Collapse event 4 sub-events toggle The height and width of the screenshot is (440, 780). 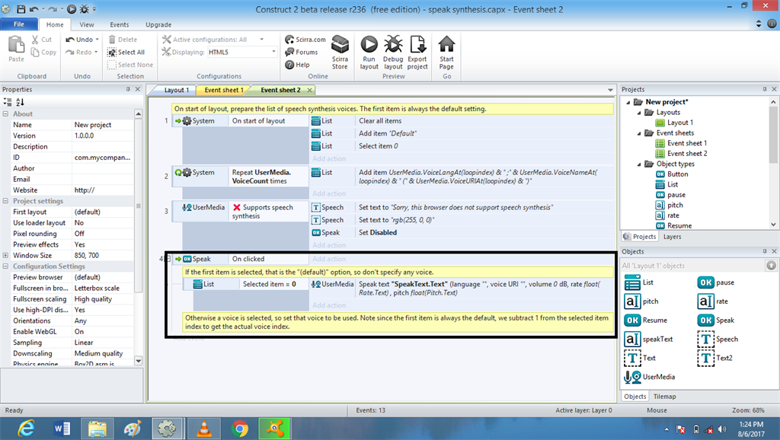point(168,259)
